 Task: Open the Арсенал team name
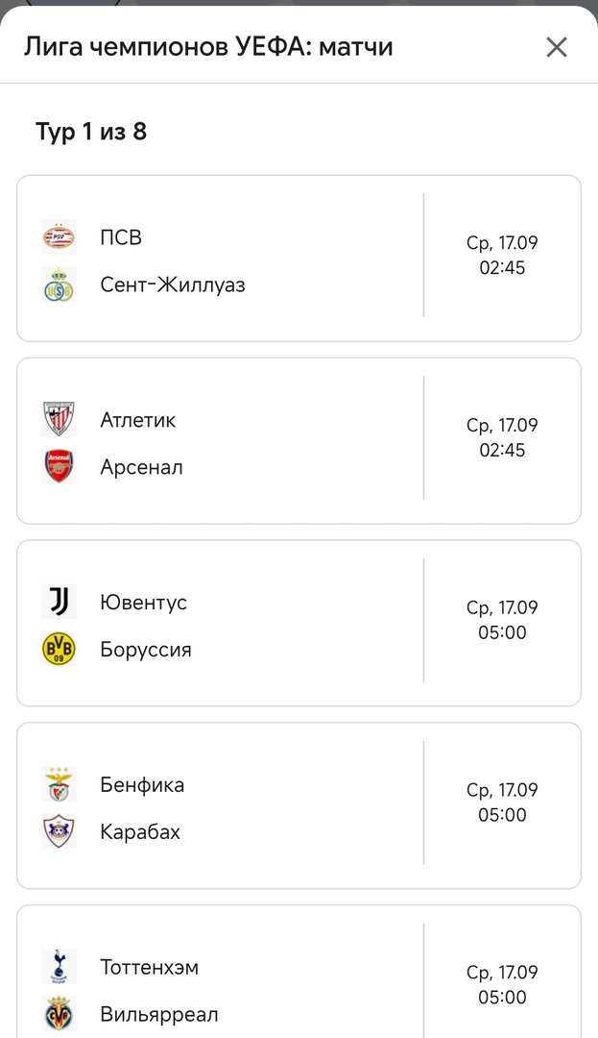(x=141, y=467)
